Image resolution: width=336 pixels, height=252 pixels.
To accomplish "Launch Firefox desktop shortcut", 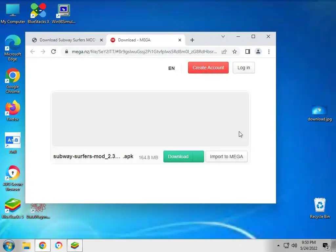I will tap(13, 111).
